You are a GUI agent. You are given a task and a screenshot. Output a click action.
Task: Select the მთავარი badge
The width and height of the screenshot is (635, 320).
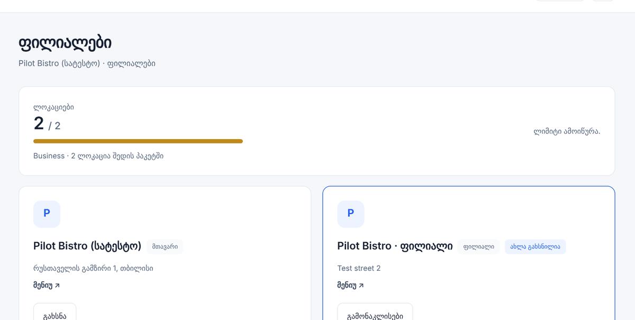pyautogui.click(x=165, y=246)
